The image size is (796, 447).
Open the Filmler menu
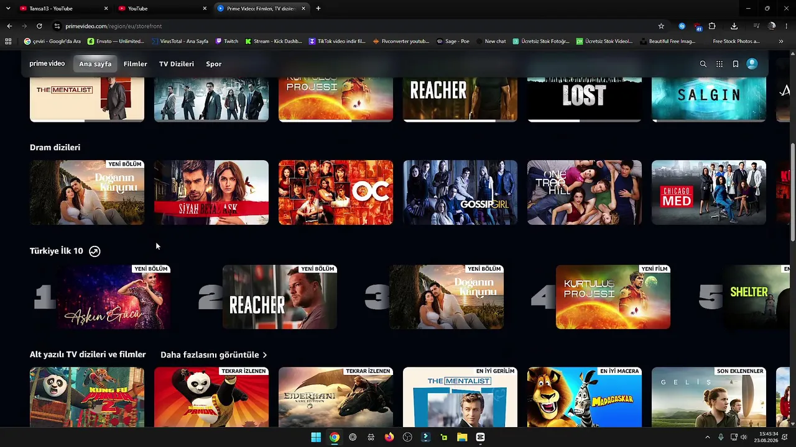135,64
